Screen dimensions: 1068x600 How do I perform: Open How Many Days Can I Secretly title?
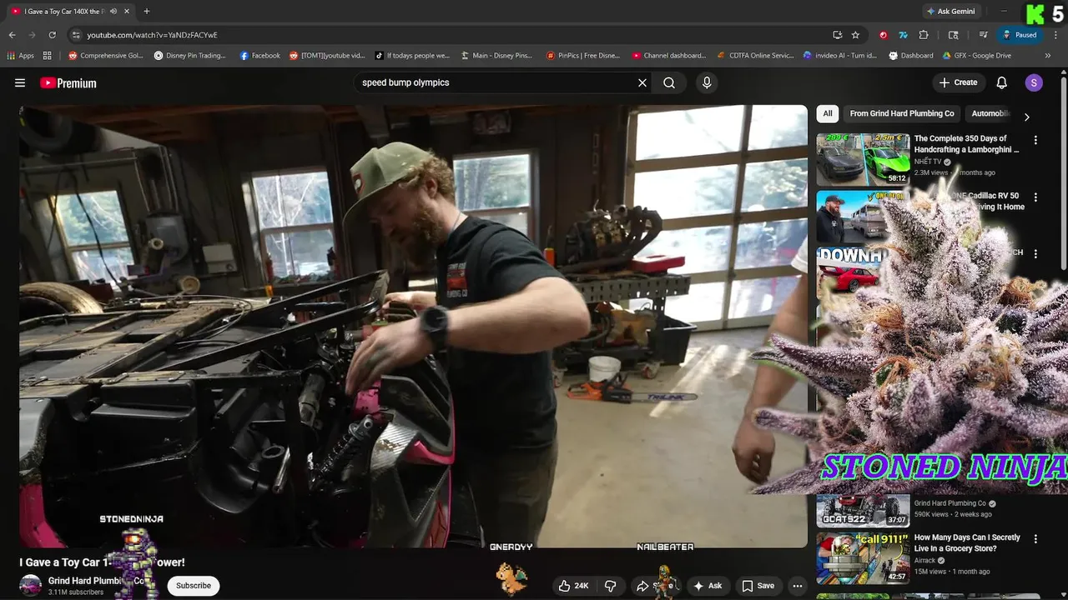(967, 542)
